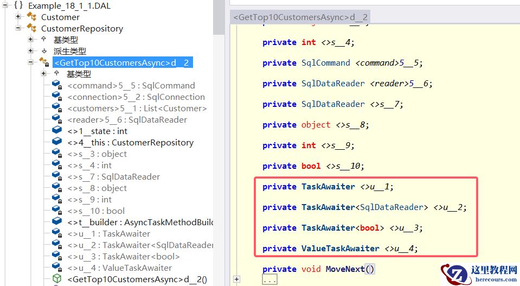Select the highlighted <GetTop10CustomersAsync>d__2 node
This screenshot has height=286, width=520.
[x=123, y=62]
